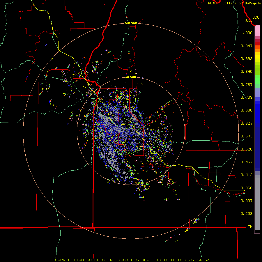Click the "TH" threshold label
The width and height of the screenshot is (262, 262).
pyautogui.click(x=250, y=227)
